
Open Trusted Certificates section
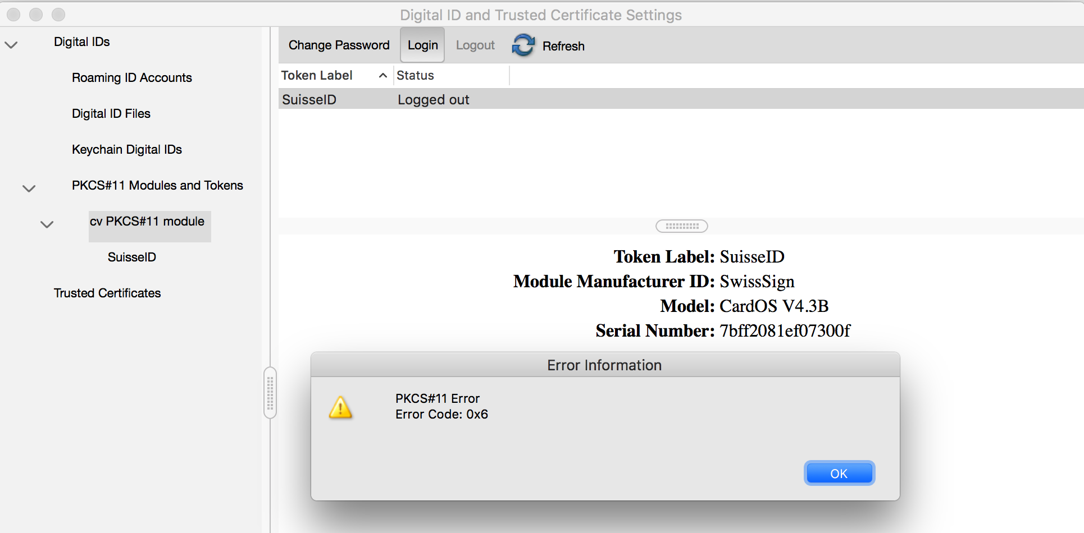(x=107, y=293)
